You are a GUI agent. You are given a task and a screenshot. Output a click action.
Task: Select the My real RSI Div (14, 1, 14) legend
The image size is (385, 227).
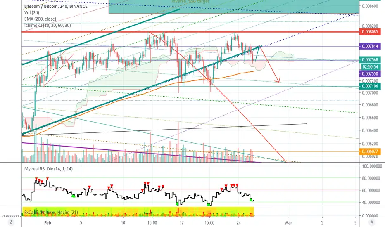pyautogui.click(x=48, y=169)
